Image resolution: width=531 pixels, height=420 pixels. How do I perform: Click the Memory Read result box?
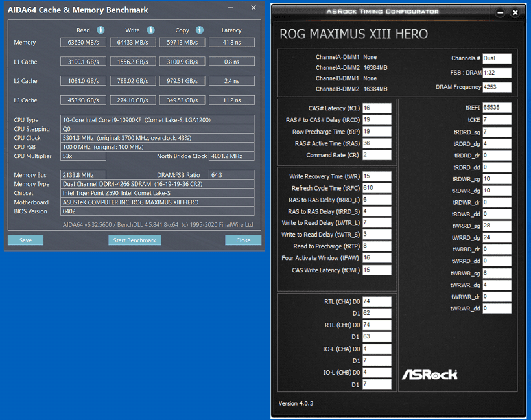(x=83, y=42)
